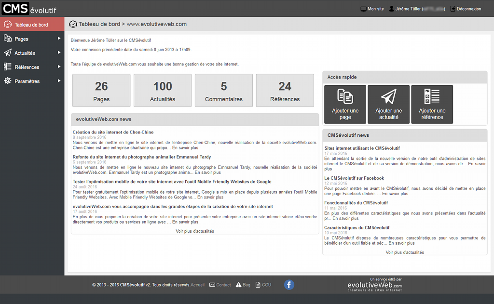Open Caractéristiques du CMSévolutif article

(357, 227)
